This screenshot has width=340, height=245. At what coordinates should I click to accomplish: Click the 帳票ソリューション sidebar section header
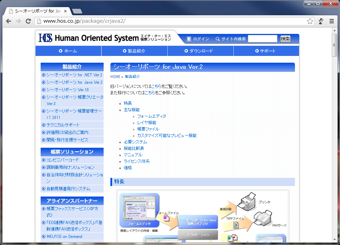72,152
